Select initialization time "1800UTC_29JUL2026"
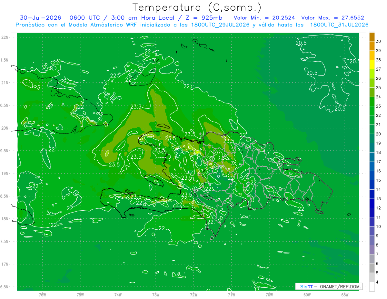Screen dimensions: 387x299 219,25
